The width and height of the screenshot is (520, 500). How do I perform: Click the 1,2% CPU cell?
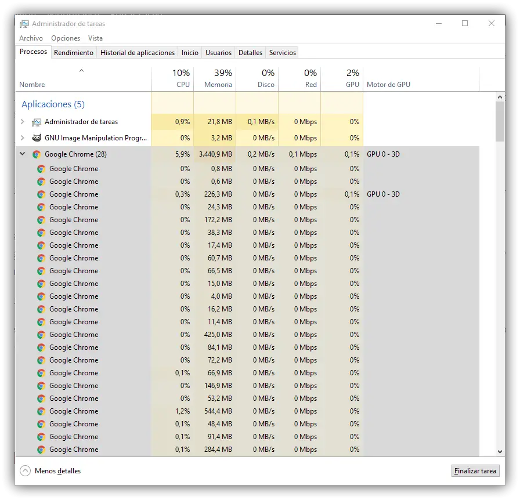click(172, 411)
